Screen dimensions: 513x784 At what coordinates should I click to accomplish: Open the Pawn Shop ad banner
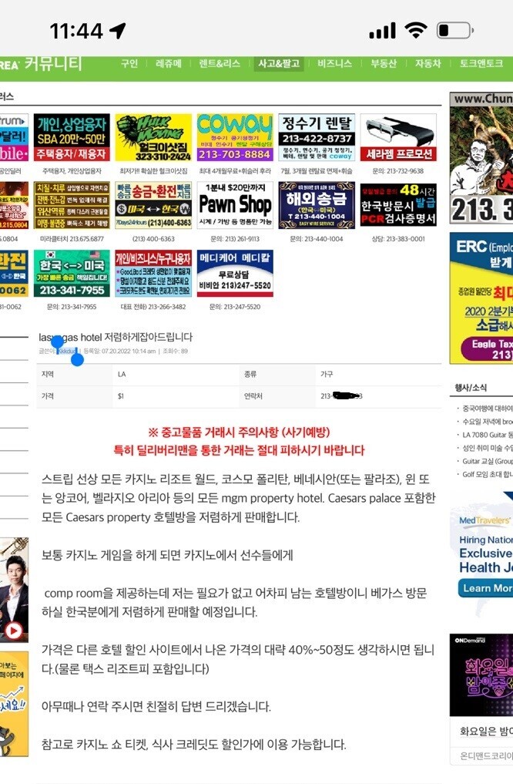[x=235, y=205]
